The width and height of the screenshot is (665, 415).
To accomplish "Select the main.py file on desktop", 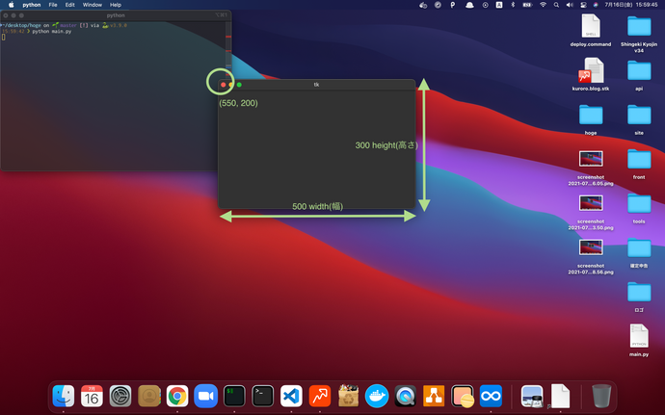I will (639, 336).
